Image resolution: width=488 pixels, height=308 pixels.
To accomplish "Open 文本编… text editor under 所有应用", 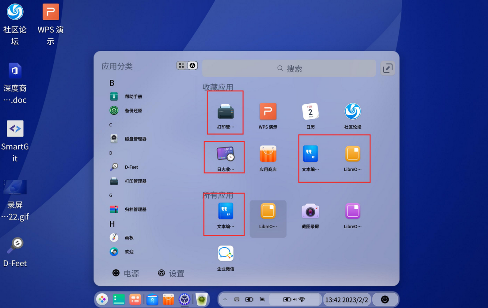I will (x=226, y=211).
